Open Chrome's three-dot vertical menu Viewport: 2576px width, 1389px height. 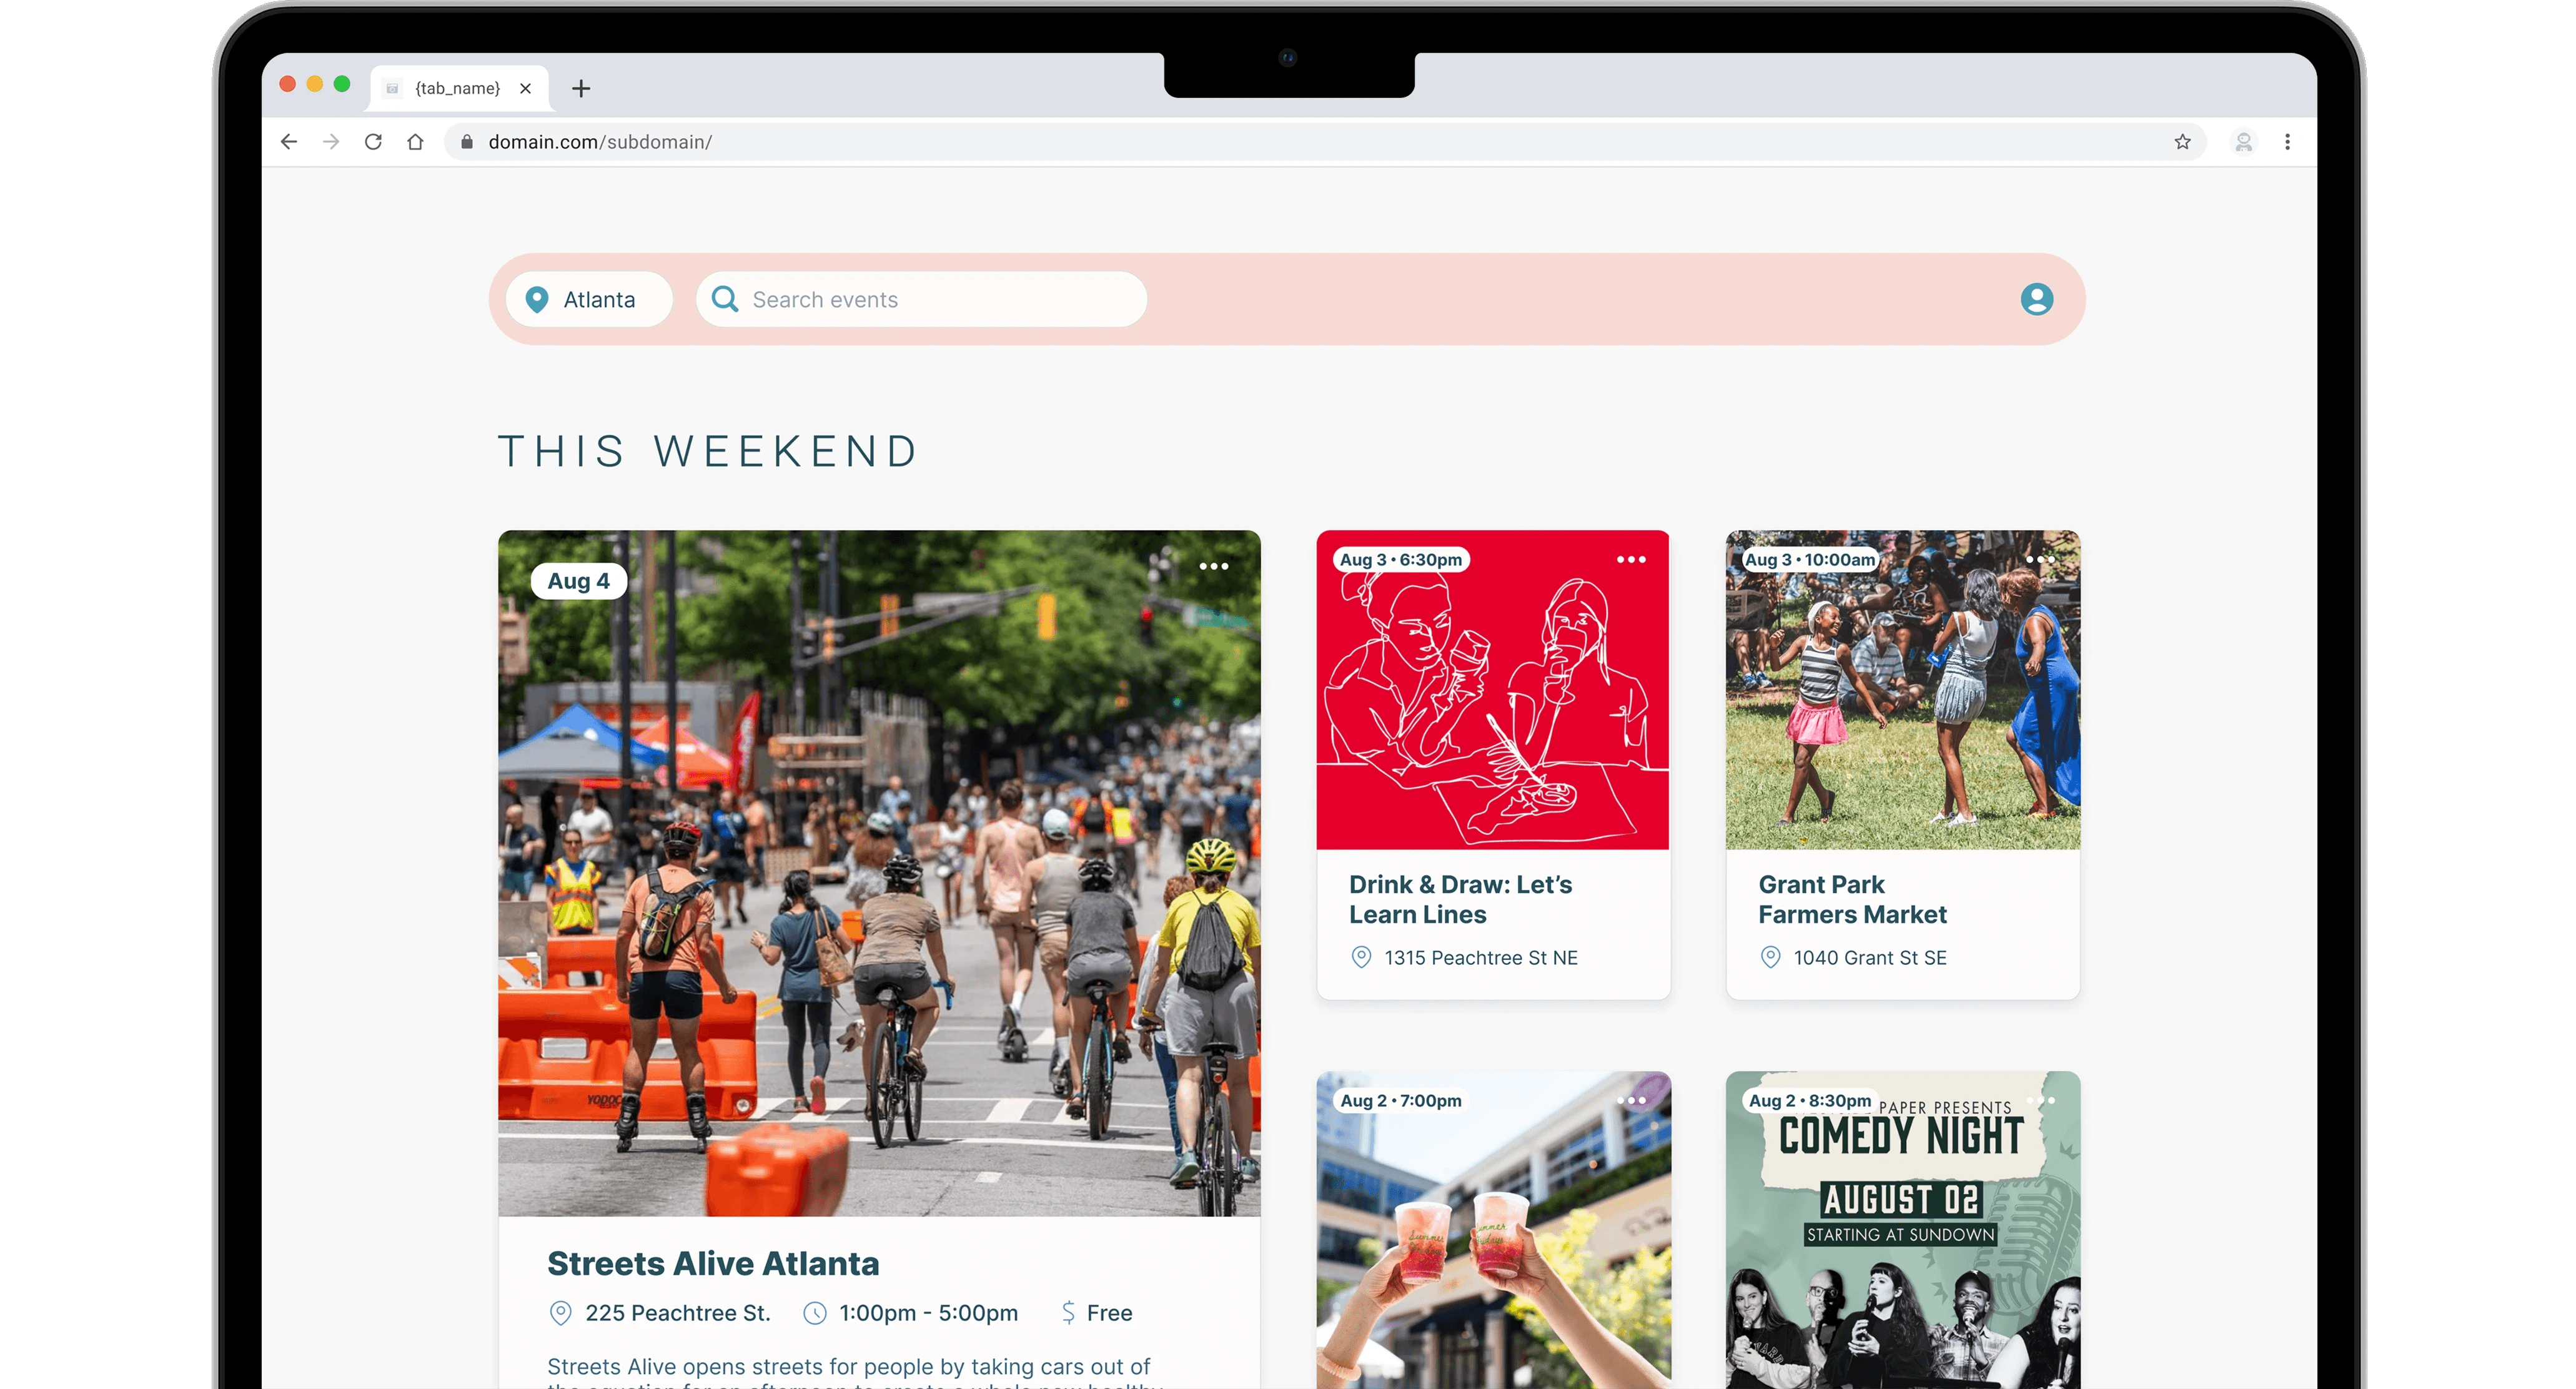pyautogui.click(x=2287, y=142)
